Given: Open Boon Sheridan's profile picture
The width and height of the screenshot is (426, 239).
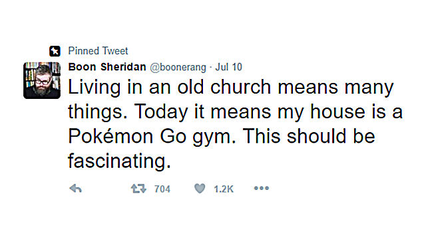Looking at the screenshot, I should point(42,80).
